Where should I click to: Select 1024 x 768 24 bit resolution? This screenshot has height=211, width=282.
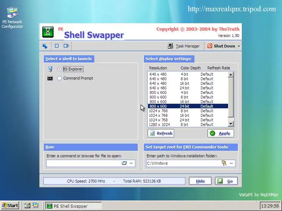click(188, 120)
